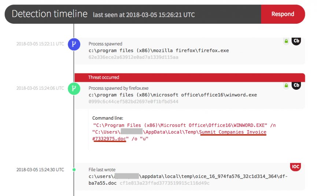Click the file hash cf1e813a23ff…
The image size is (317, 196).
pyautogui.click(x=165, y=183)
